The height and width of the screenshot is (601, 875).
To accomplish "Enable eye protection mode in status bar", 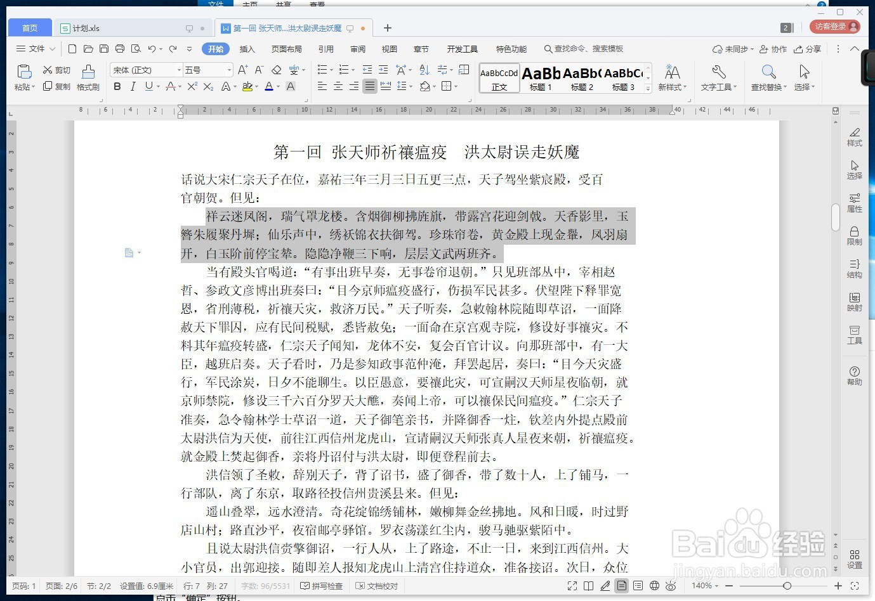I will 671,586.
